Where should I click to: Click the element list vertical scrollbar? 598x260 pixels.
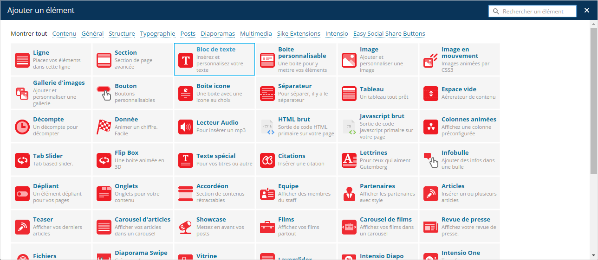(594, 100)
